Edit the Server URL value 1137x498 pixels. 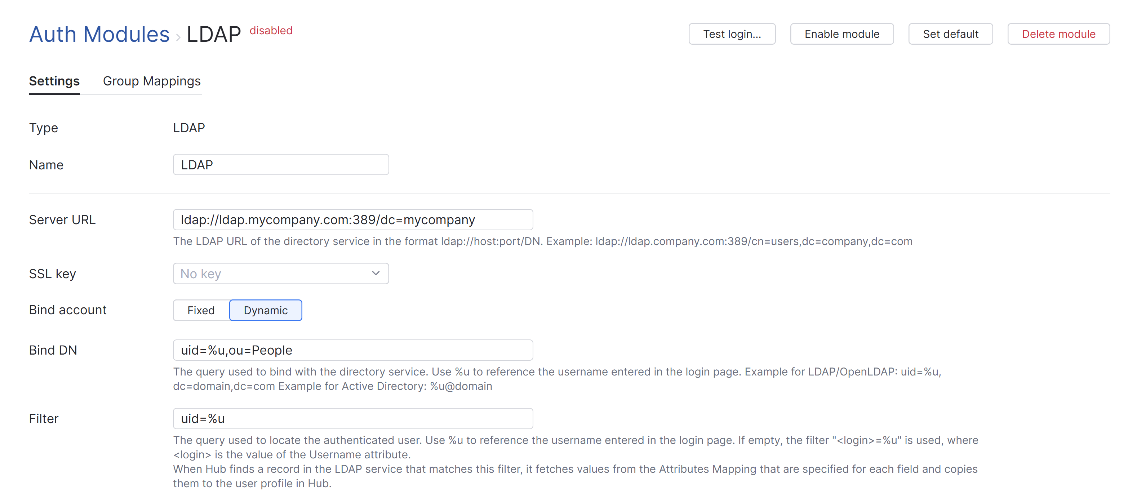click(x=353, y=219)
